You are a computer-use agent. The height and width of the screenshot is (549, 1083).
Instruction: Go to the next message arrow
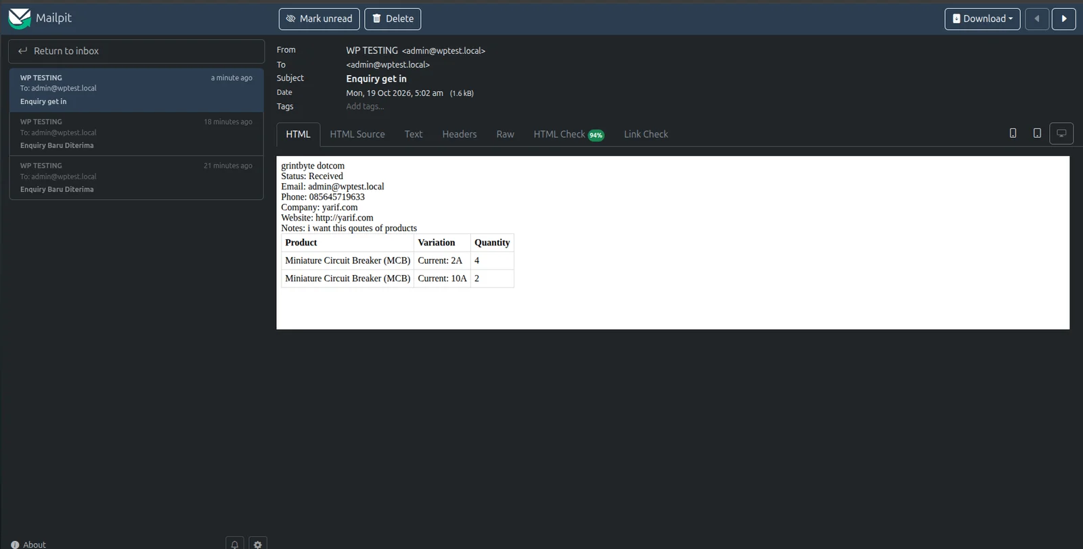click(x=1064, y=19)
